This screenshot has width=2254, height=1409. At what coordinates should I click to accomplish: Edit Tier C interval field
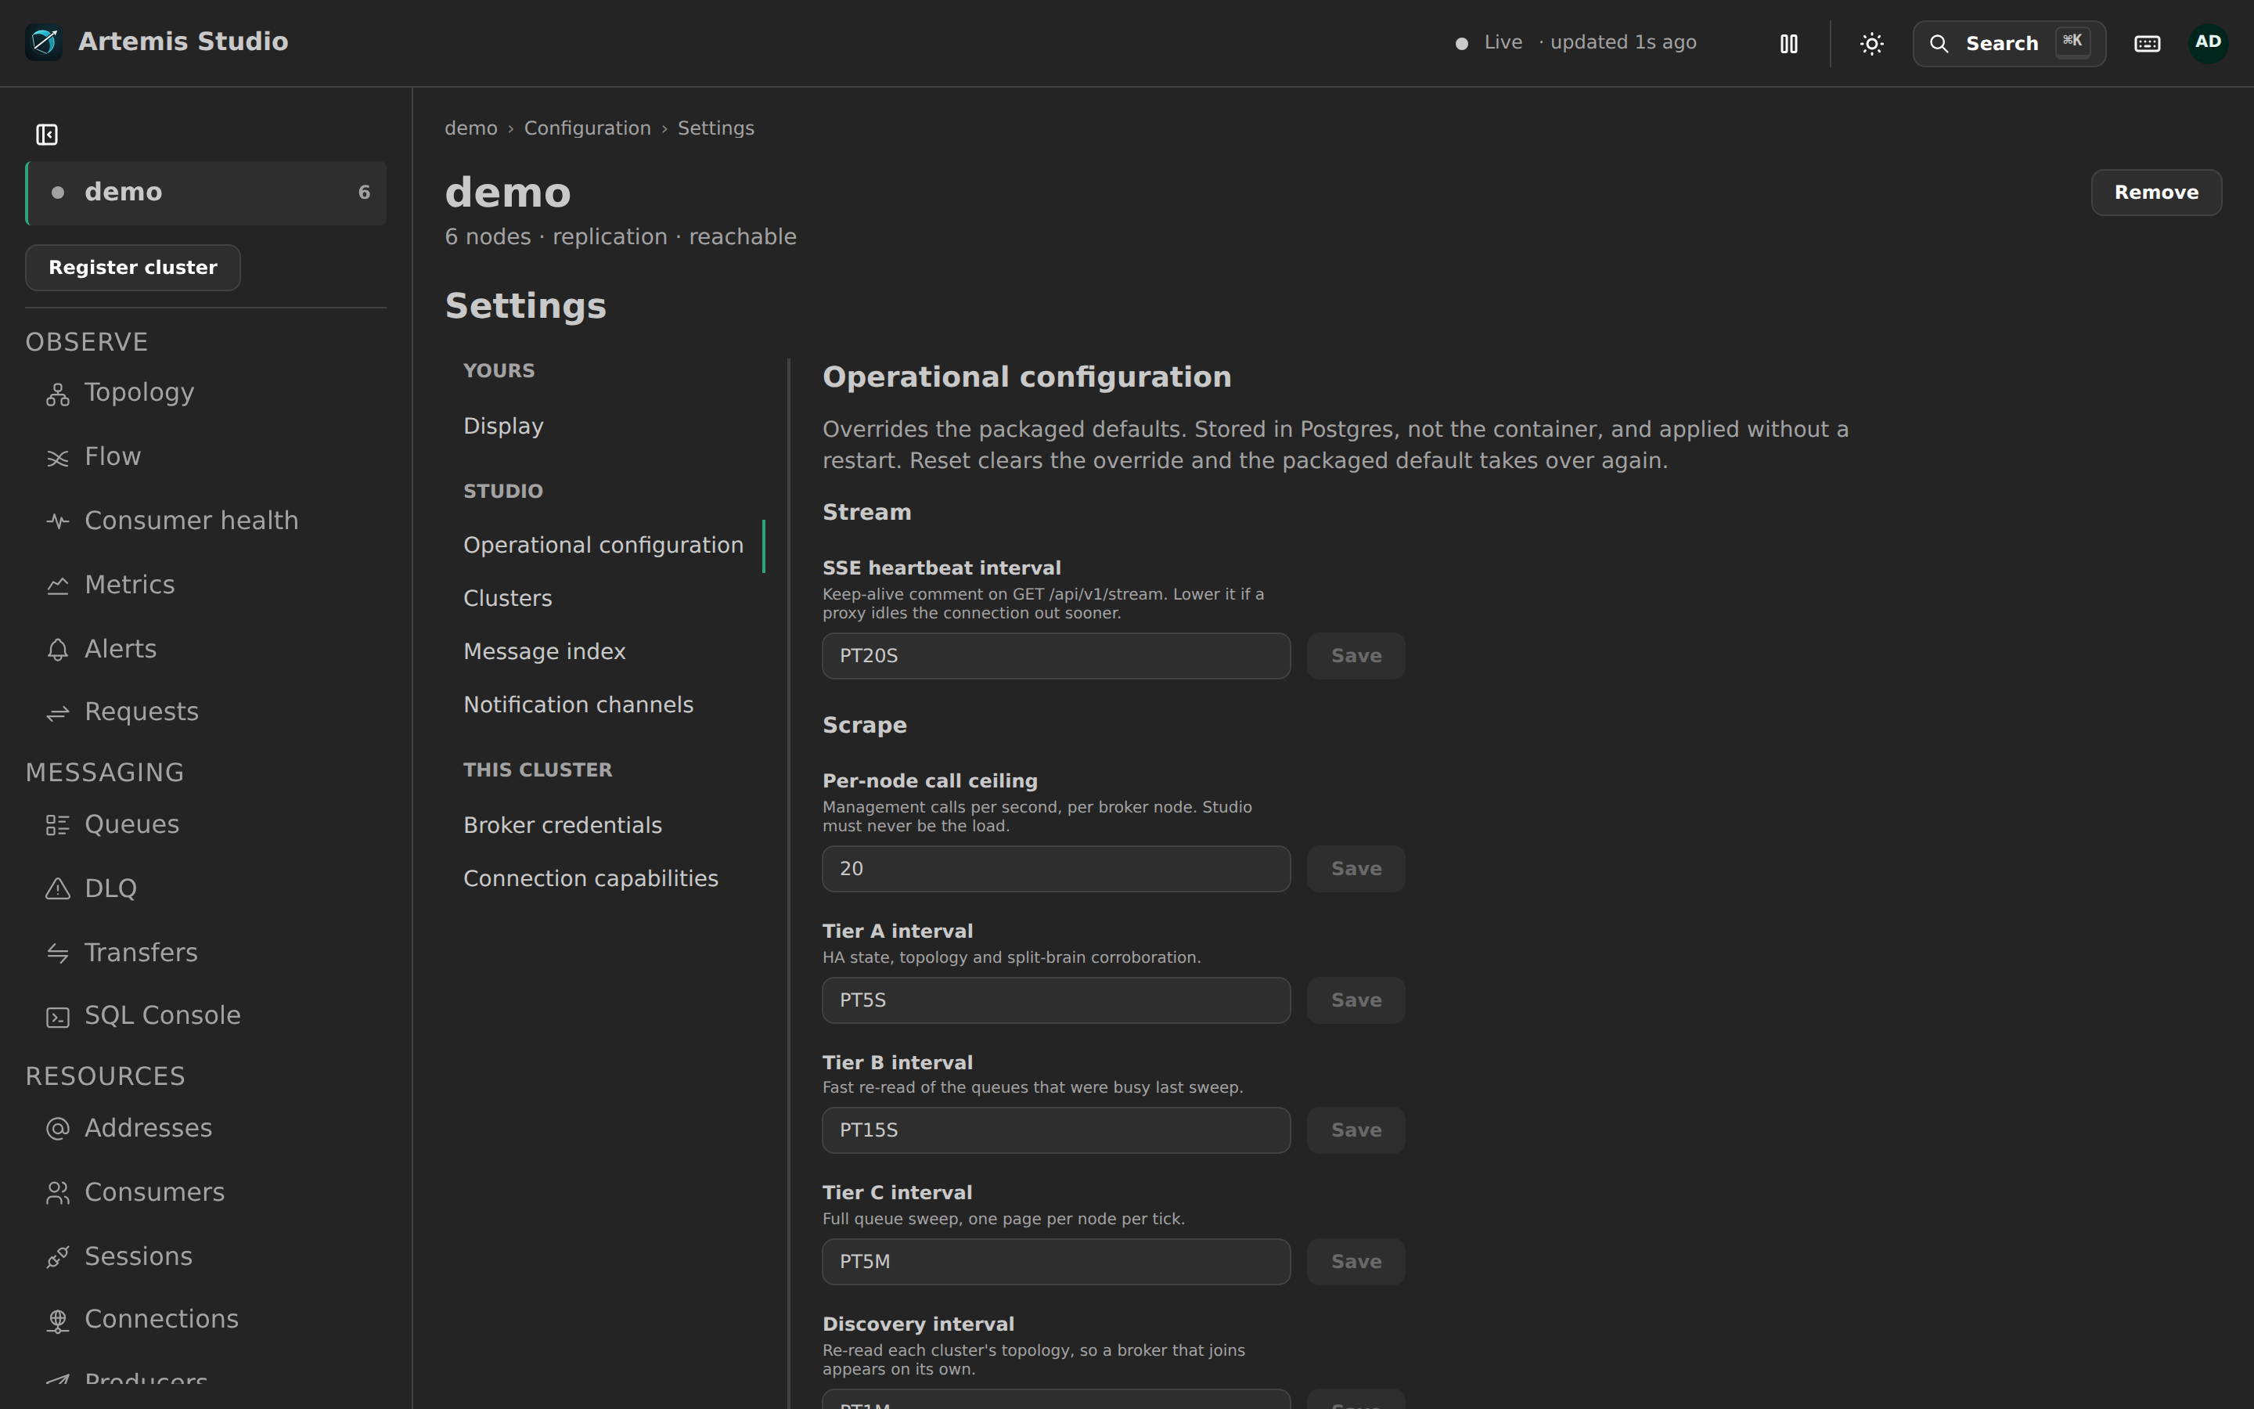coord(1057,1262)
